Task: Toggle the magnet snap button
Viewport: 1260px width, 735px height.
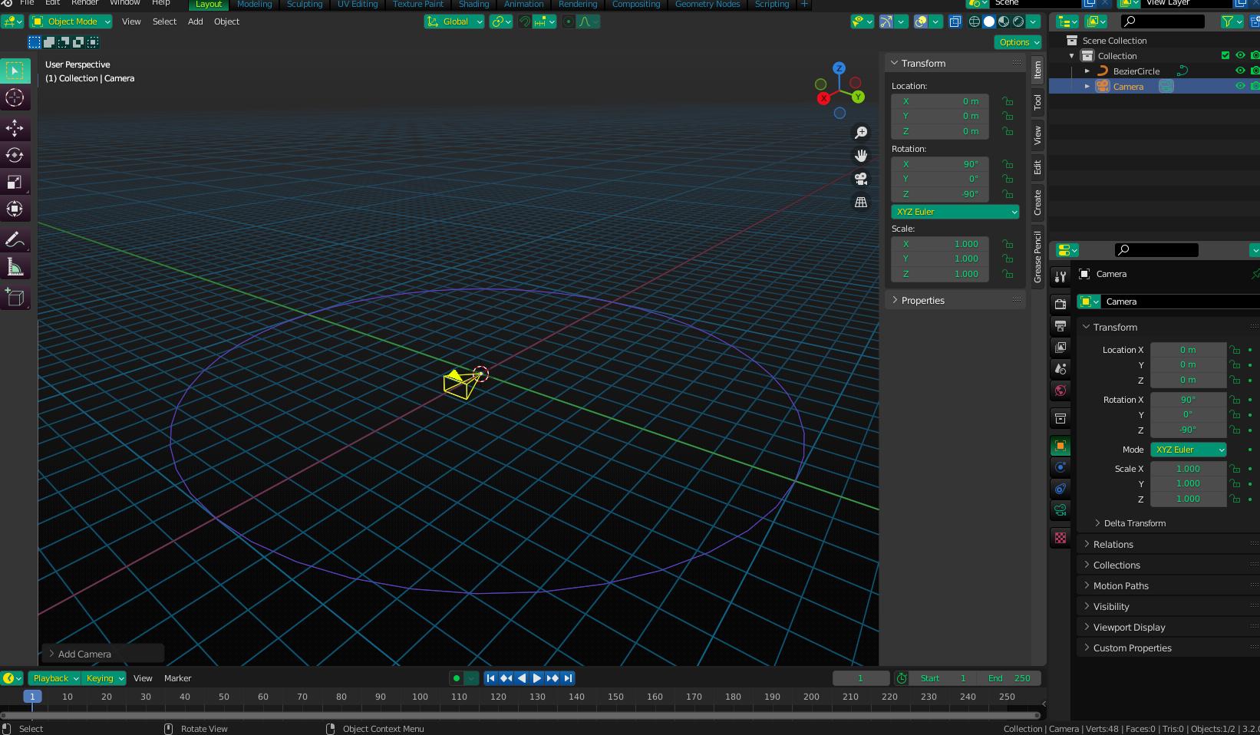Action: (x=525, y=21)
